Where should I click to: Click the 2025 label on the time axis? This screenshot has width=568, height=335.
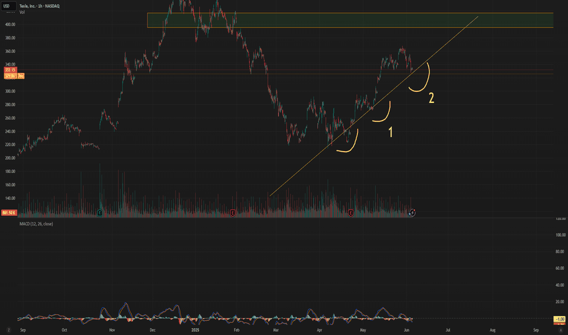click(195, 330)
